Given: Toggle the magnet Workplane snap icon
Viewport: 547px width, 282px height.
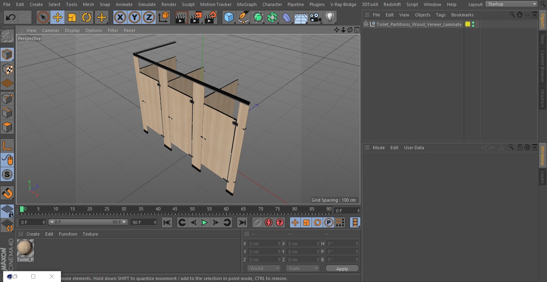Looking at the screenshot, I should [x=7, y=193].
